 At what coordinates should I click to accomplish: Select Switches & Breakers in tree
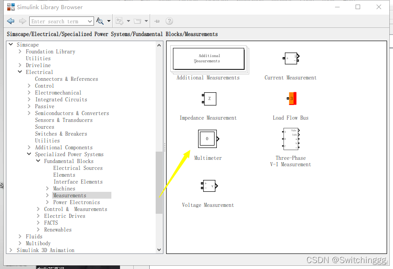point(61,134)
